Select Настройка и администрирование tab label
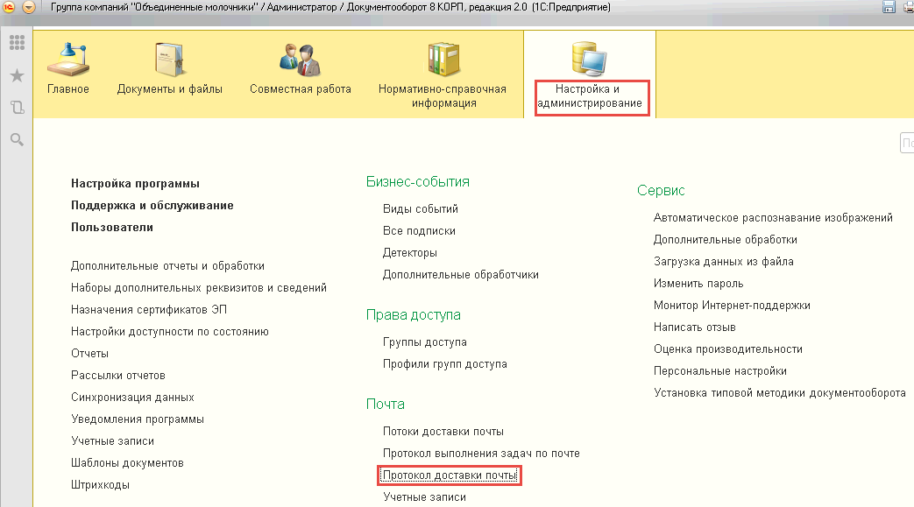The height and width of the screenshot is (507, 914). click(589, 96)
